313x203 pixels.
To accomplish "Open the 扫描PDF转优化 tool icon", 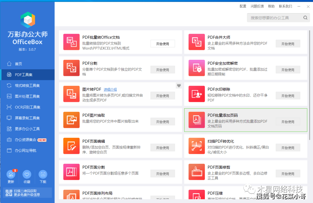I will 196,146.
